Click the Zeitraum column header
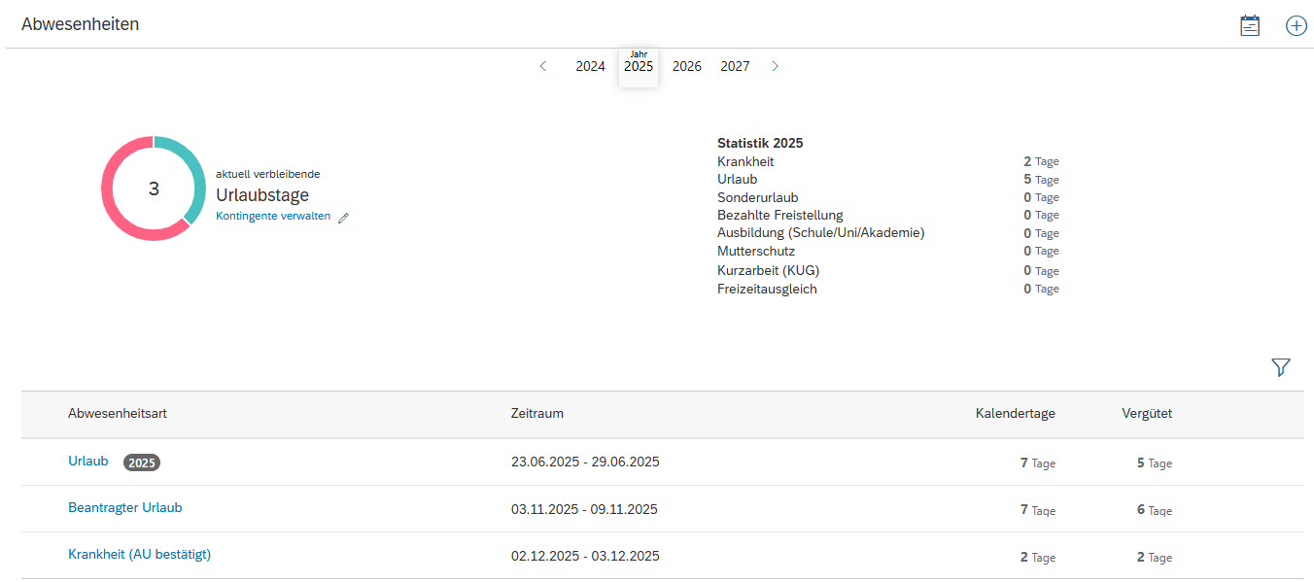The width and height of the screenshot is (1314, 582). point(536,414)
